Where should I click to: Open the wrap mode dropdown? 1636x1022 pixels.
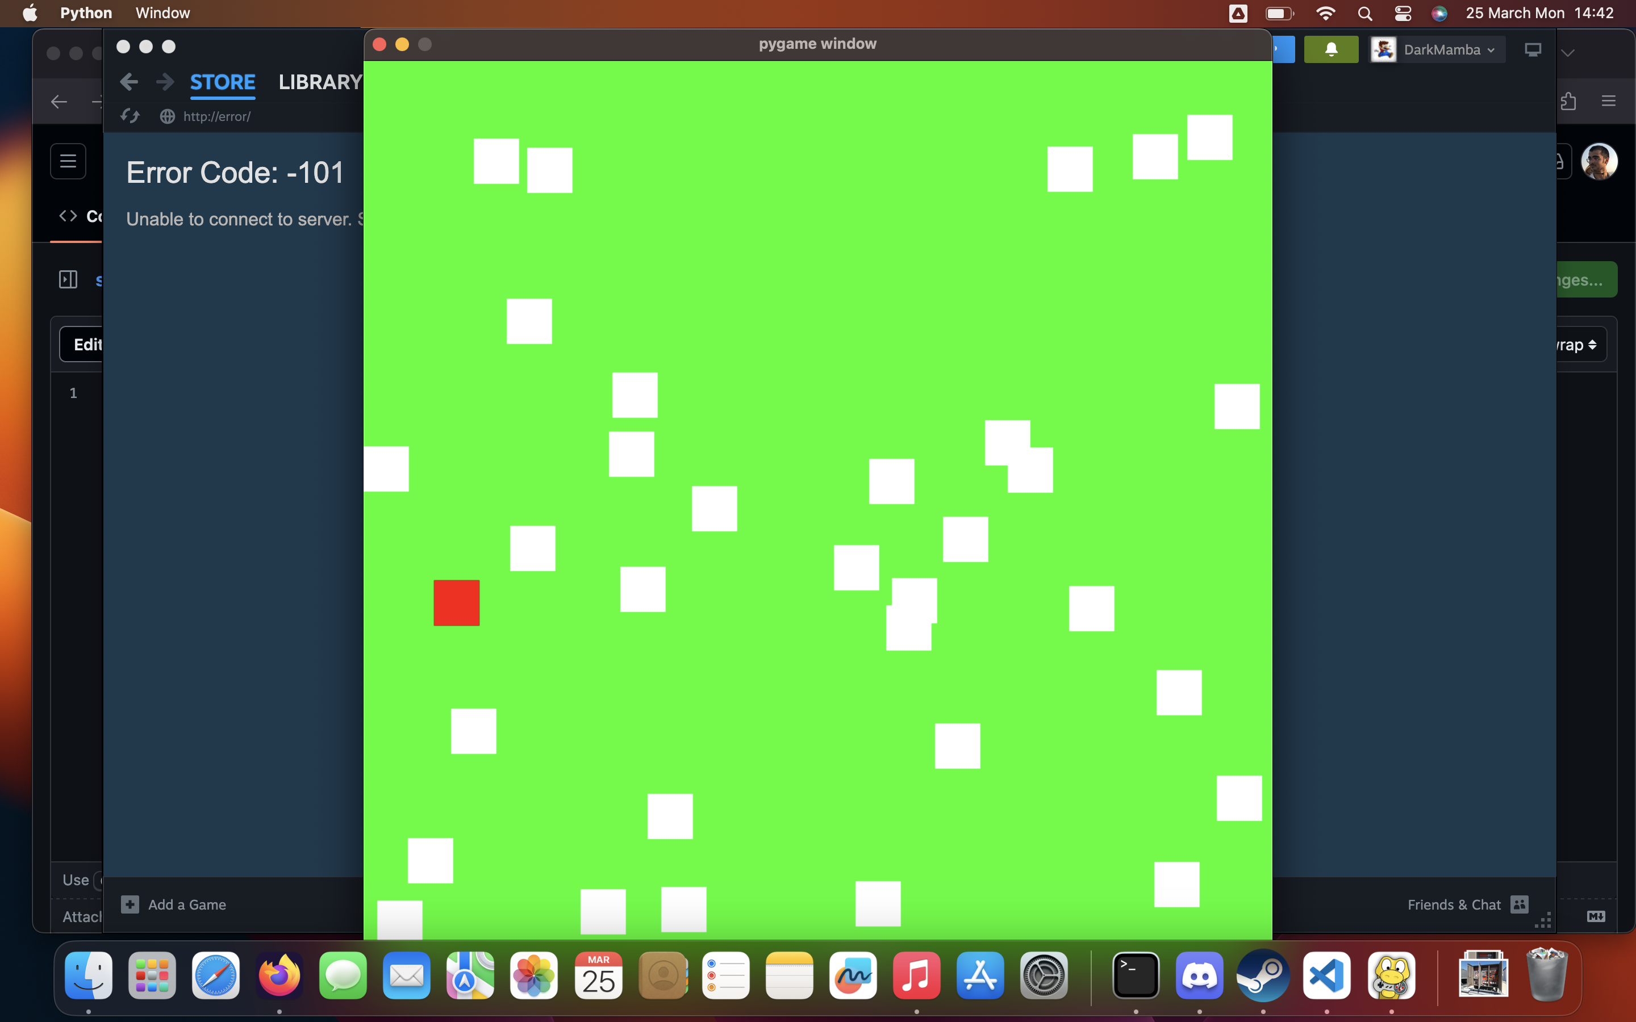click(x=1580, y=344)
